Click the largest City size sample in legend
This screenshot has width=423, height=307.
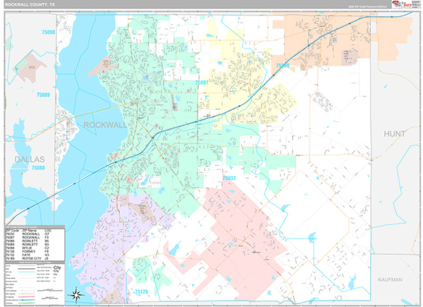[58, 268]
